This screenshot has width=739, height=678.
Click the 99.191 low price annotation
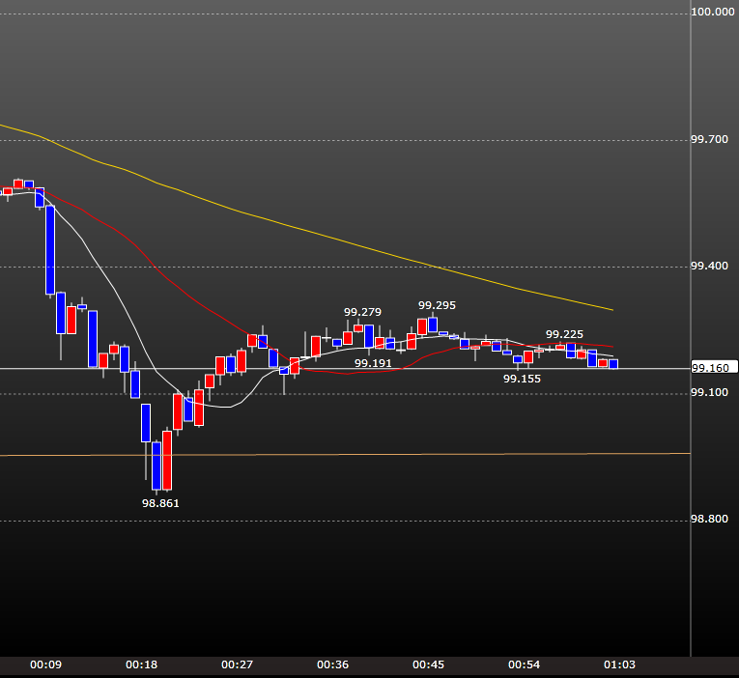(373, 363)
